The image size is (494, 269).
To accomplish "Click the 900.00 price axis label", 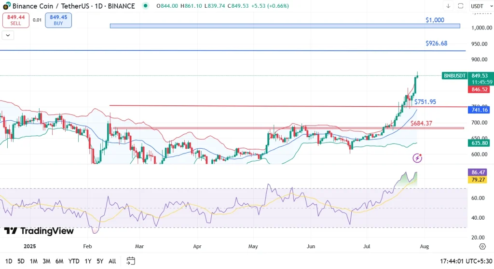I will tap(479, 59).
